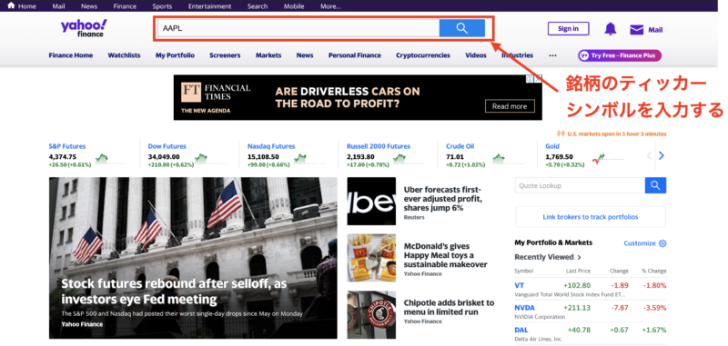Open notifications bell icon
Viewport: 728px width, 346px height.
[610, 29]
